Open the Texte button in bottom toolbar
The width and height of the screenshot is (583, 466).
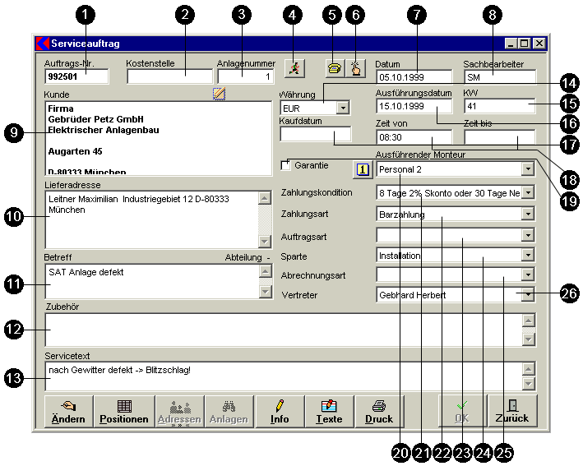(x=329, y=410)
